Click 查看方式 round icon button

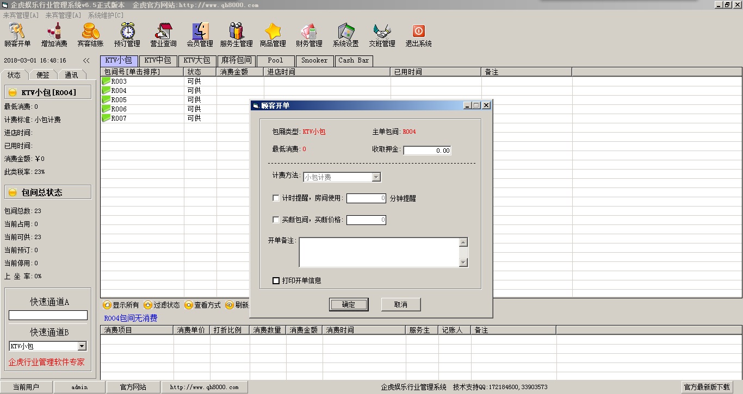(x=189, y=305)
